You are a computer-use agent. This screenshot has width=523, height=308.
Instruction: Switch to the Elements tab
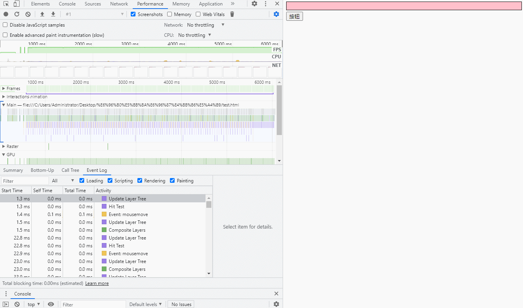click(40, 4)
